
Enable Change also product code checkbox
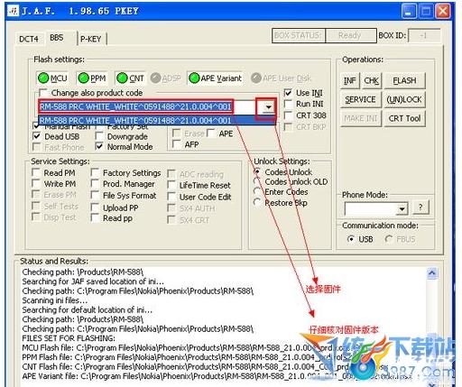(x=43, y=93)
